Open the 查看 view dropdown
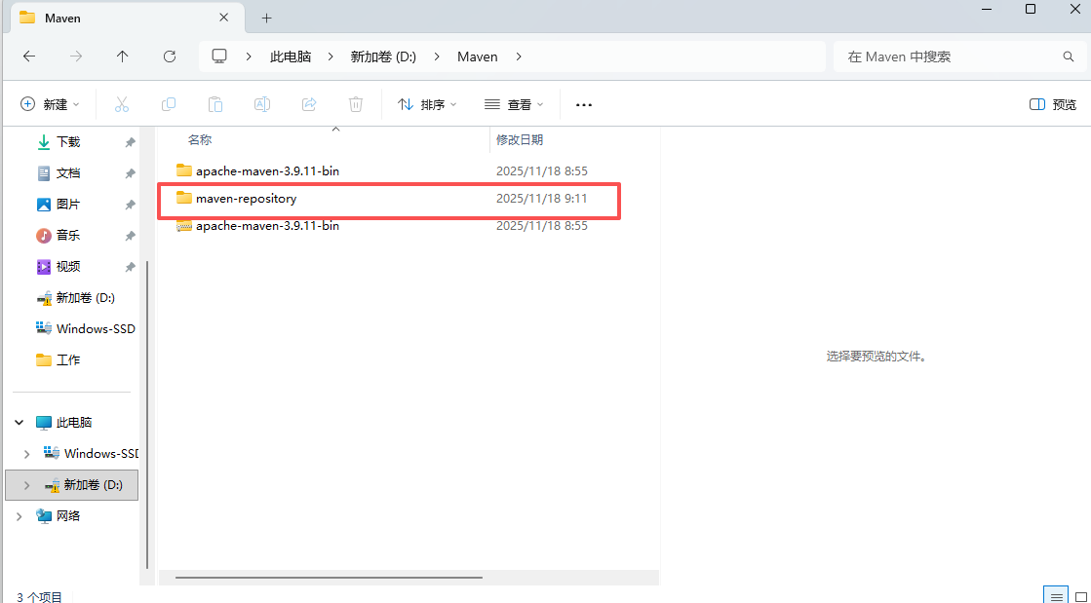The width and height of the screenshot is (1091, 603). tap(514, 104)
